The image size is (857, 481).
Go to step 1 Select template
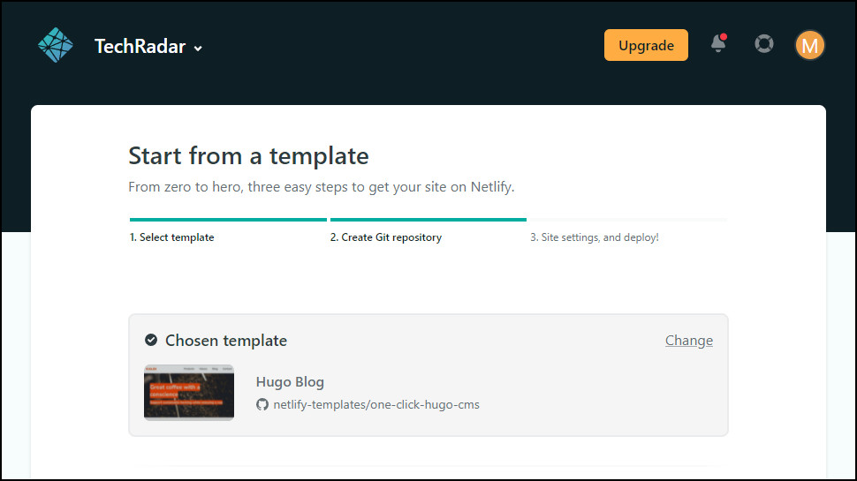(x=171, y=237)
